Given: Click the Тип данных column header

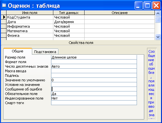Looking at the screenshot, I should point(69,13).
